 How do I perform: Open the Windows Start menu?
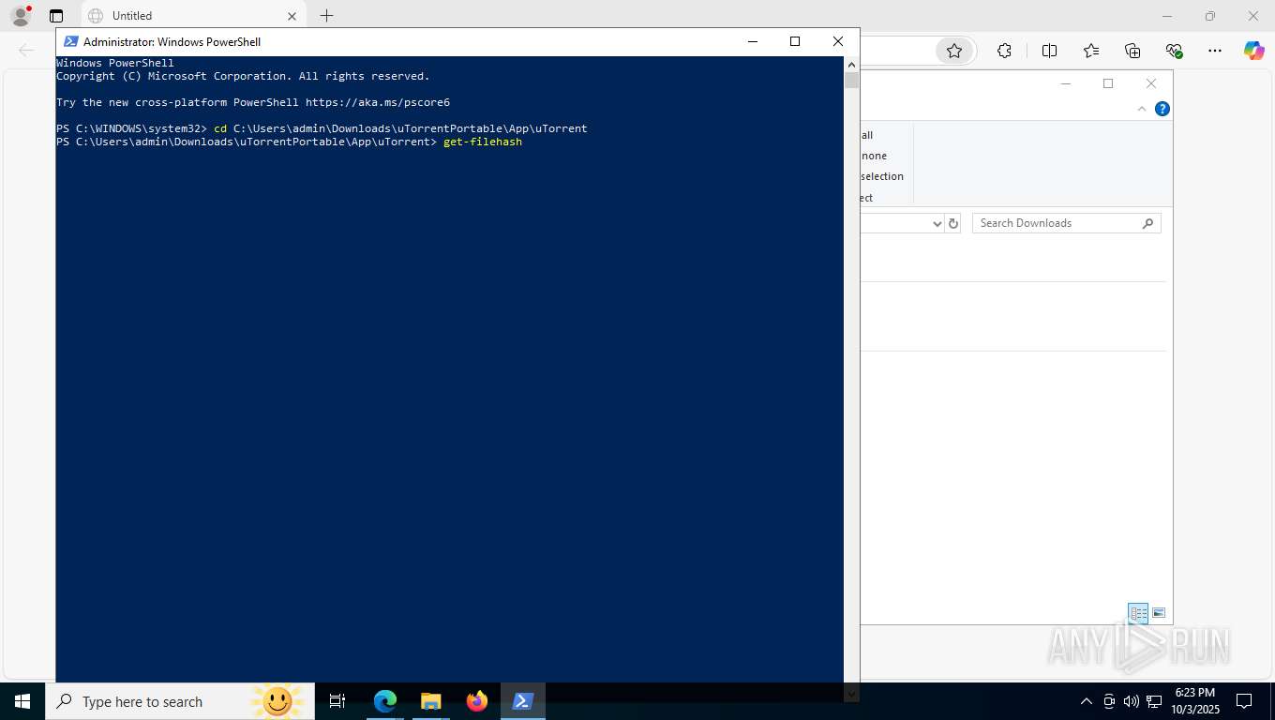(x=22, y=701)
